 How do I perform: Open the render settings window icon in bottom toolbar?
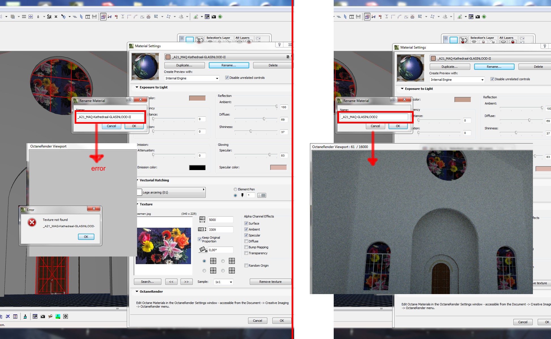pos(35,316)
